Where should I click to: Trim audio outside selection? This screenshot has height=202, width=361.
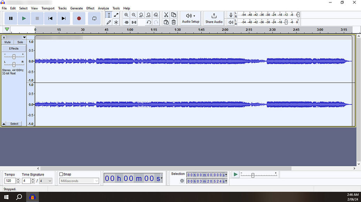coord(126,22)
